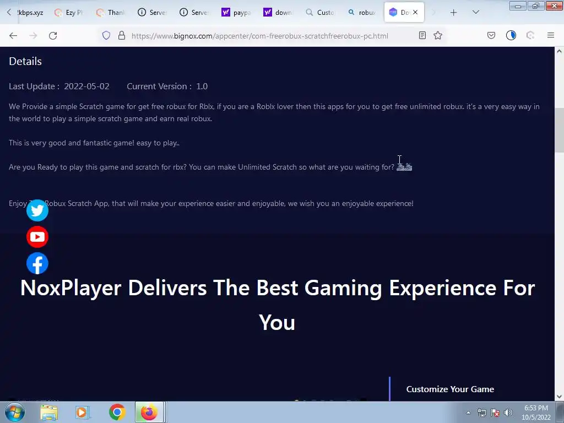Go back to the previous page
This screenshot has width=564, height=423.
(13, 35)
